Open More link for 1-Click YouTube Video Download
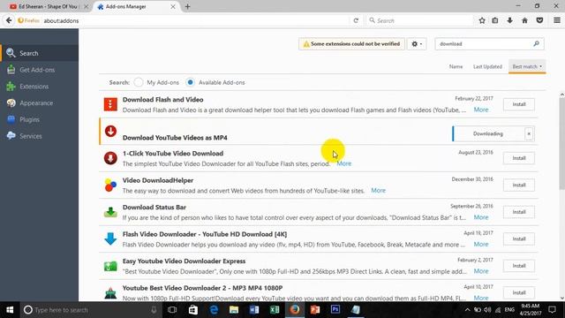 pos(343,163)
